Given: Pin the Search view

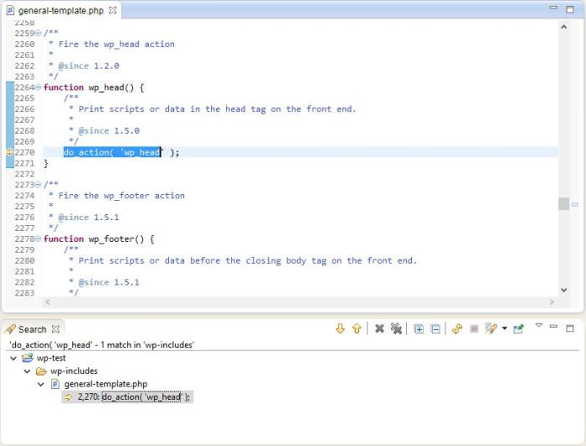Looking at the screenshot, I should tap(519, 329).
